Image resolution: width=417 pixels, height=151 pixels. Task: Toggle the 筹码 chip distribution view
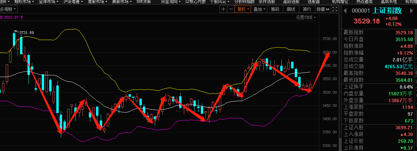click(275, 10)
